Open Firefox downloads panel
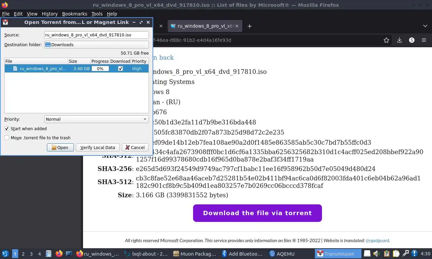This screenshot has width=432, height=259. coord(399,40)
